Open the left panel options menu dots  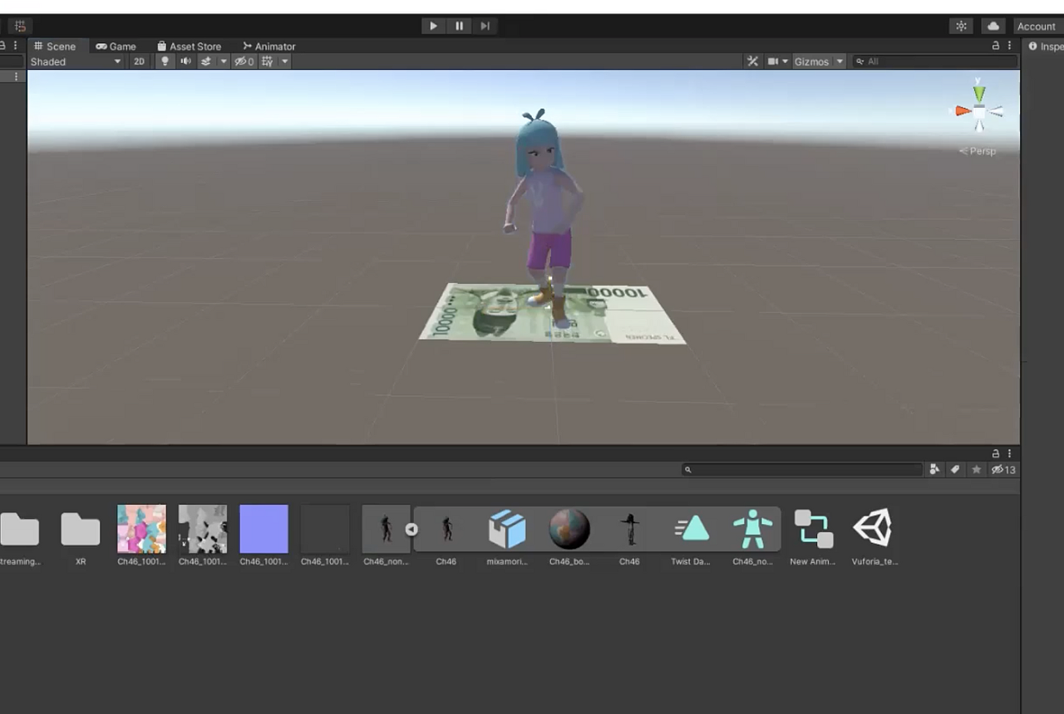click(15, 46)
